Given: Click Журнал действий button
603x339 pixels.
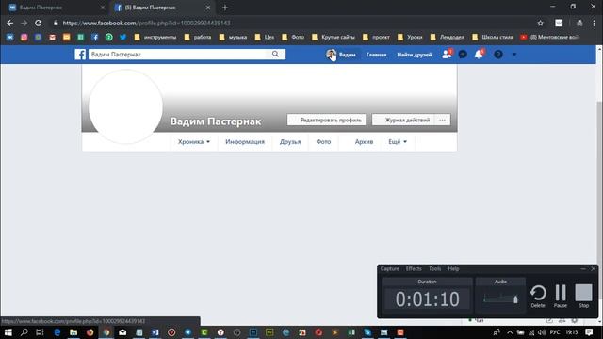Looking at the screenshot, I should point(403,120).
